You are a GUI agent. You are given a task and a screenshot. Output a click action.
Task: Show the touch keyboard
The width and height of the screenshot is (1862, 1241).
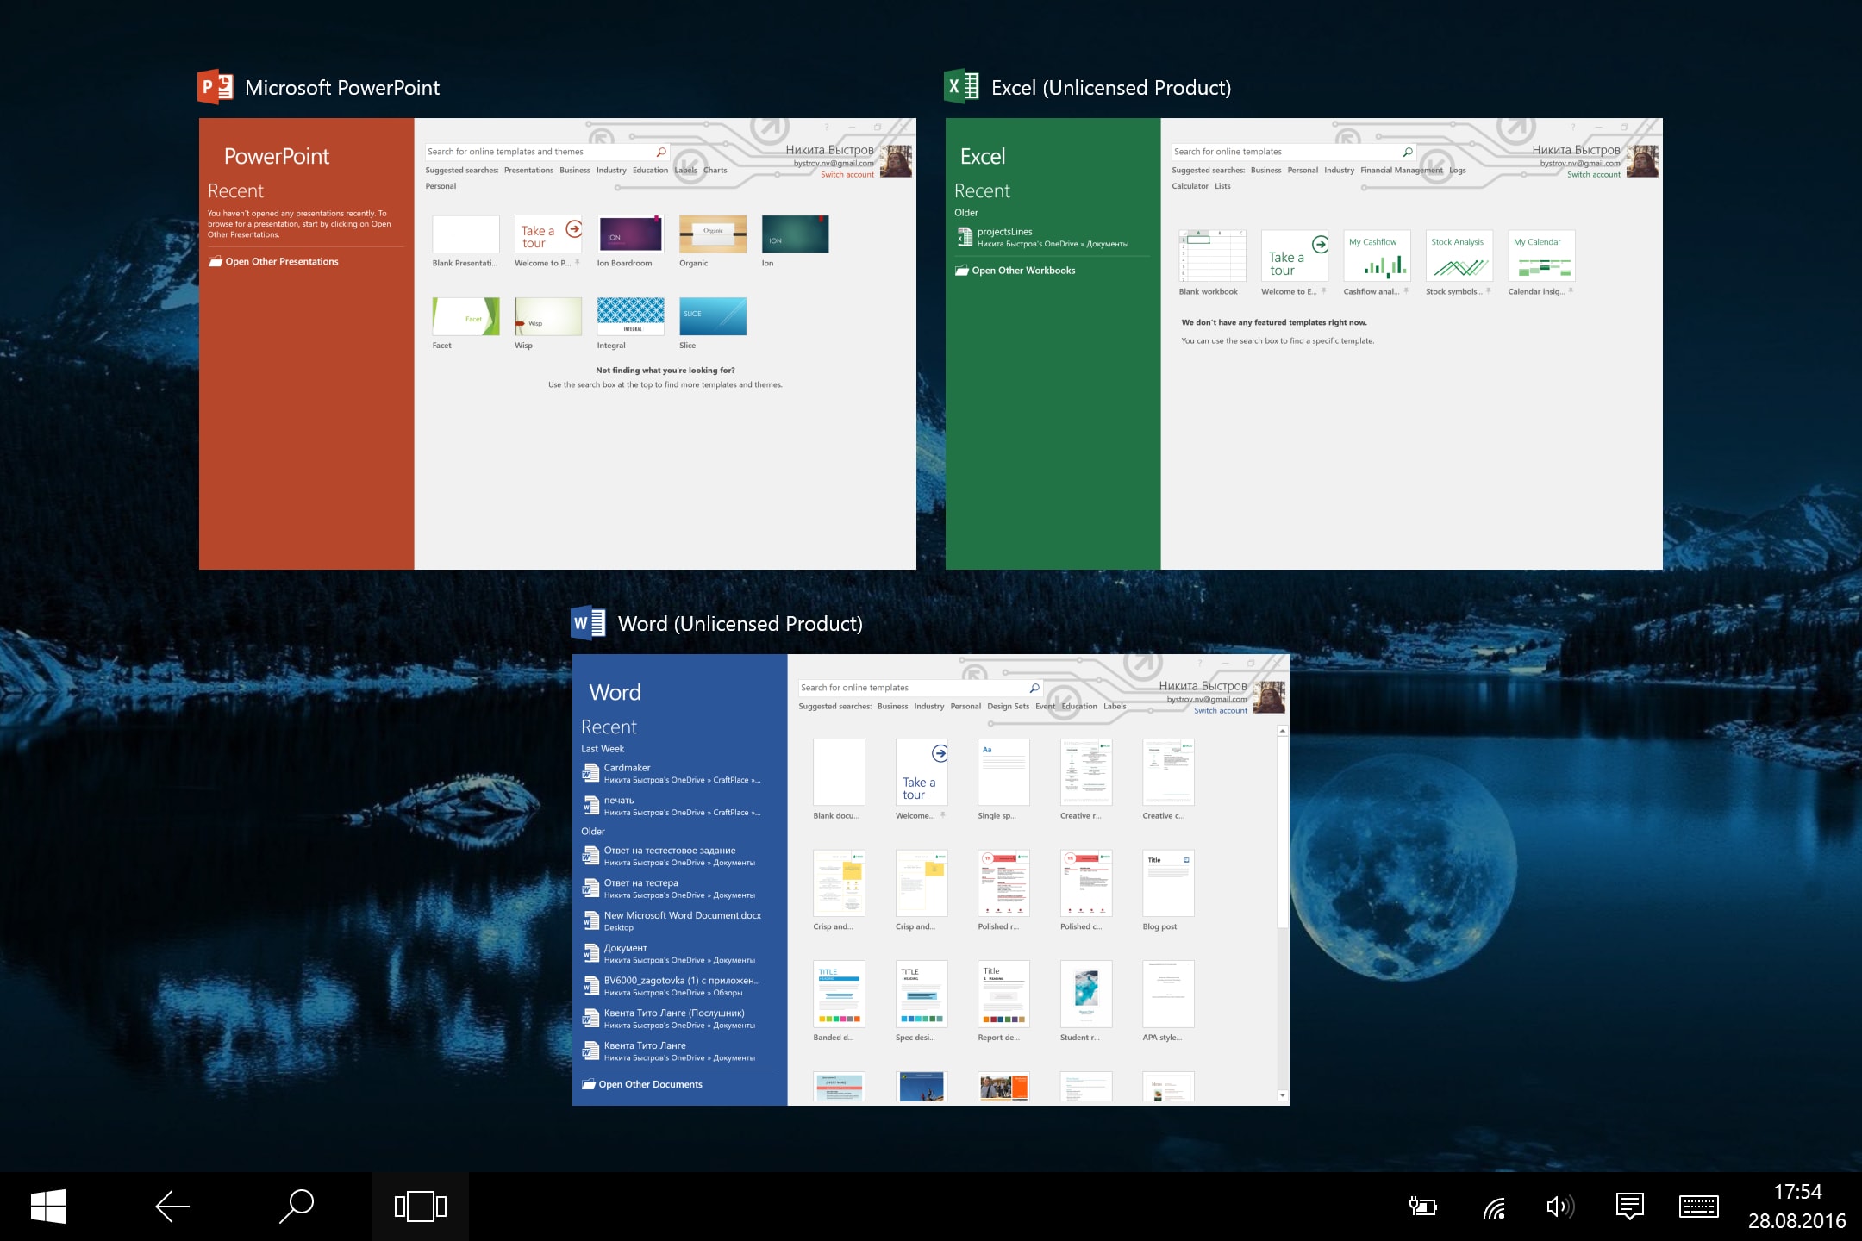(x=1699, y=1207)
